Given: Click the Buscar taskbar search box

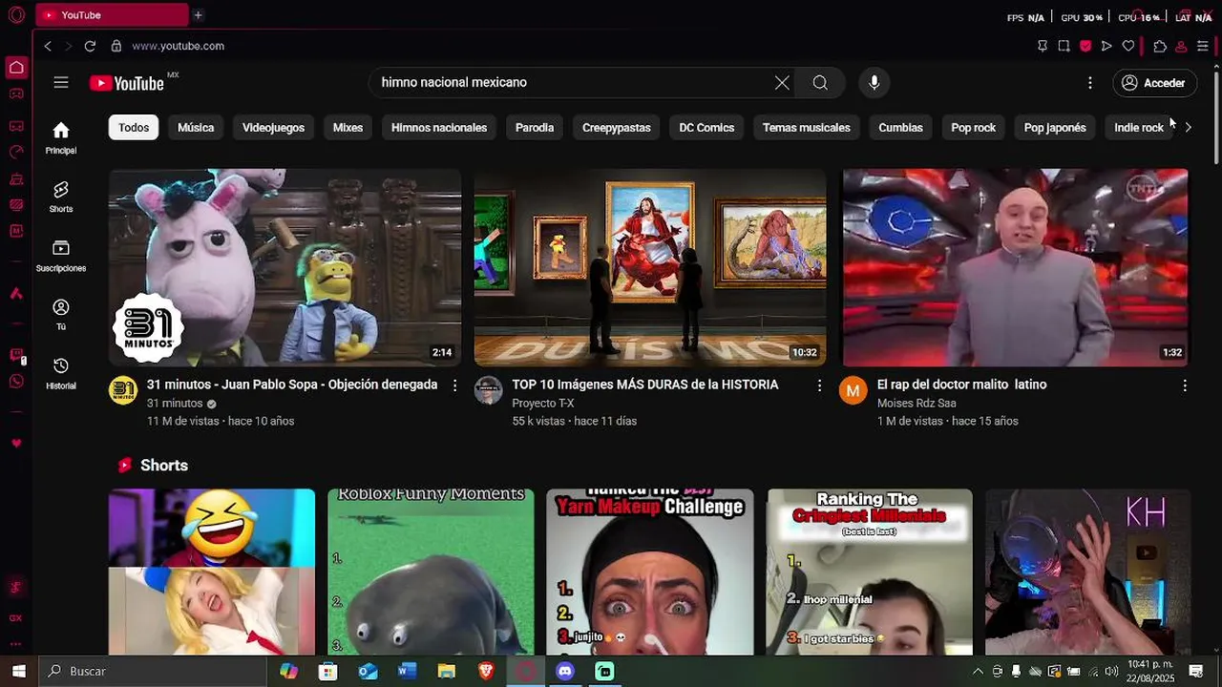Looking at the screenshot, I should tap(153, 672).
